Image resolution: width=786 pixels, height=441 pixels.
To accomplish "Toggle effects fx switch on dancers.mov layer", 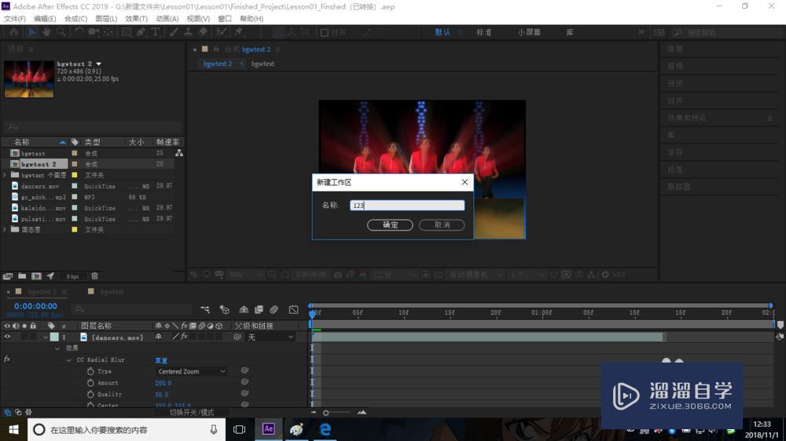I will pos(184,337).
